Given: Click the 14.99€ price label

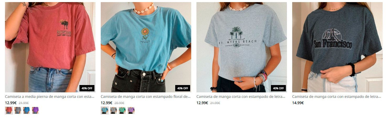Looking at the screenshot, I should click(x=298, y=103).
